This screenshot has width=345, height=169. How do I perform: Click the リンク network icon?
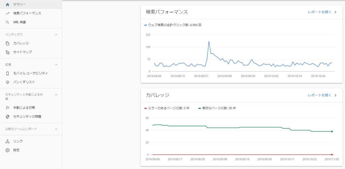7,141
